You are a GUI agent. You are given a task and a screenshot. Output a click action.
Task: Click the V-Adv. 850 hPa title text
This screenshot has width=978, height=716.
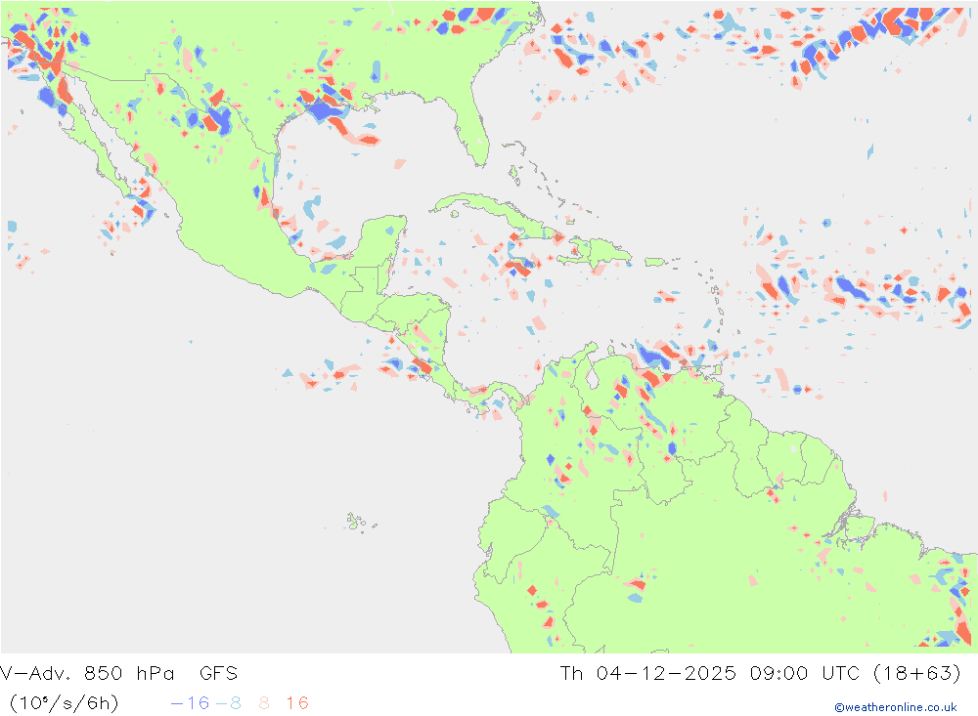(87, 673)
